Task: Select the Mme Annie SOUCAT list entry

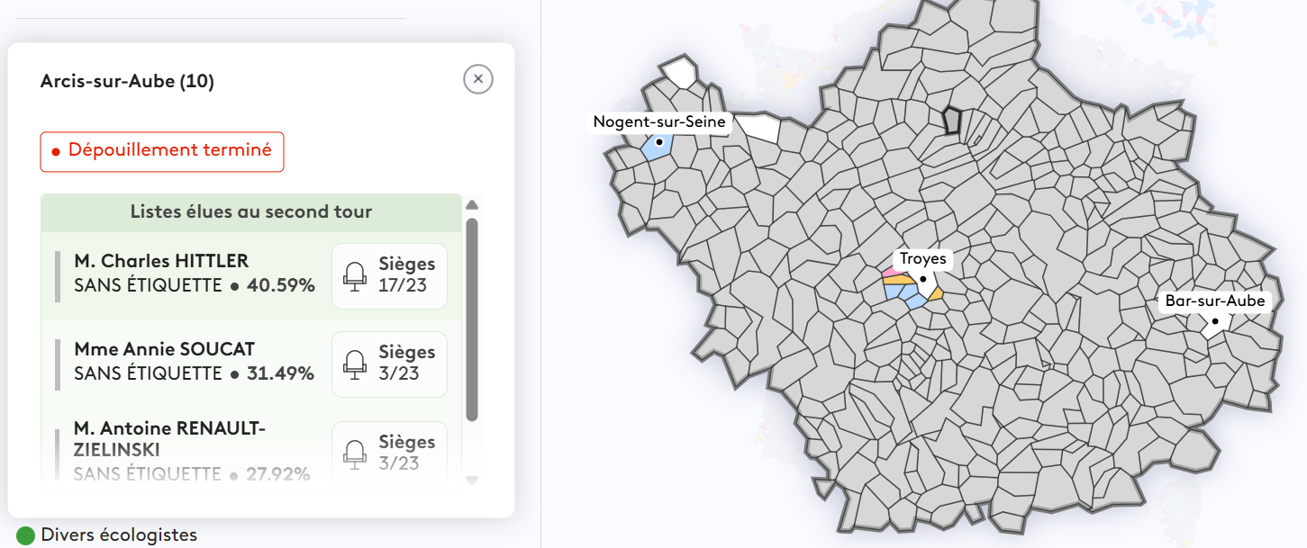Action: [194, 362]
